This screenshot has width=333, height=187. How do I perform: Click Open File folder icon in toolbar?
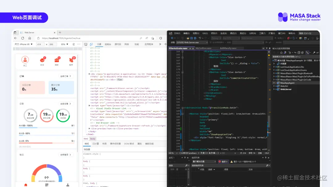pos(188,38)
